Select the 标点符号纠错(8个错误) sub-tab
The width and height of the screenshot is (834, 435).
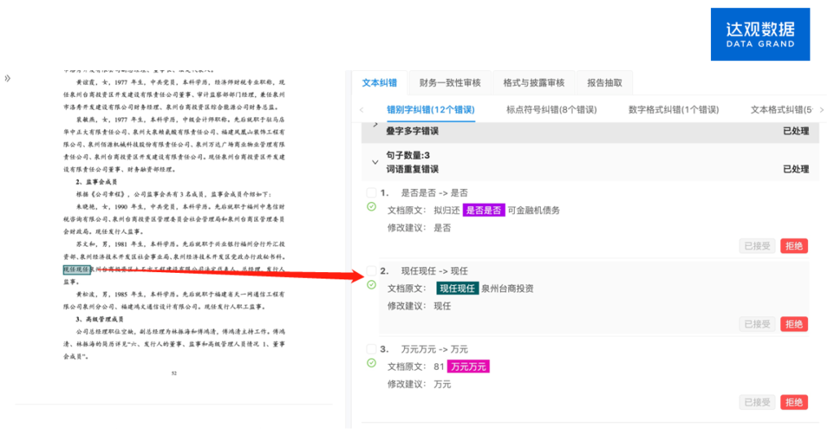tap(551, 110)
